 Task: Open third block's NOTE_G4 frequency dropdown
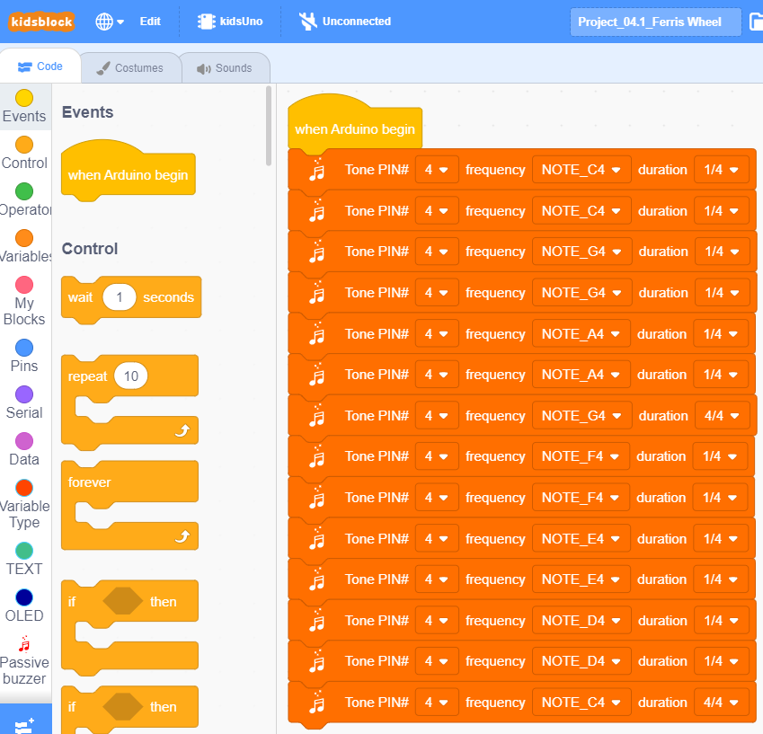582,252
